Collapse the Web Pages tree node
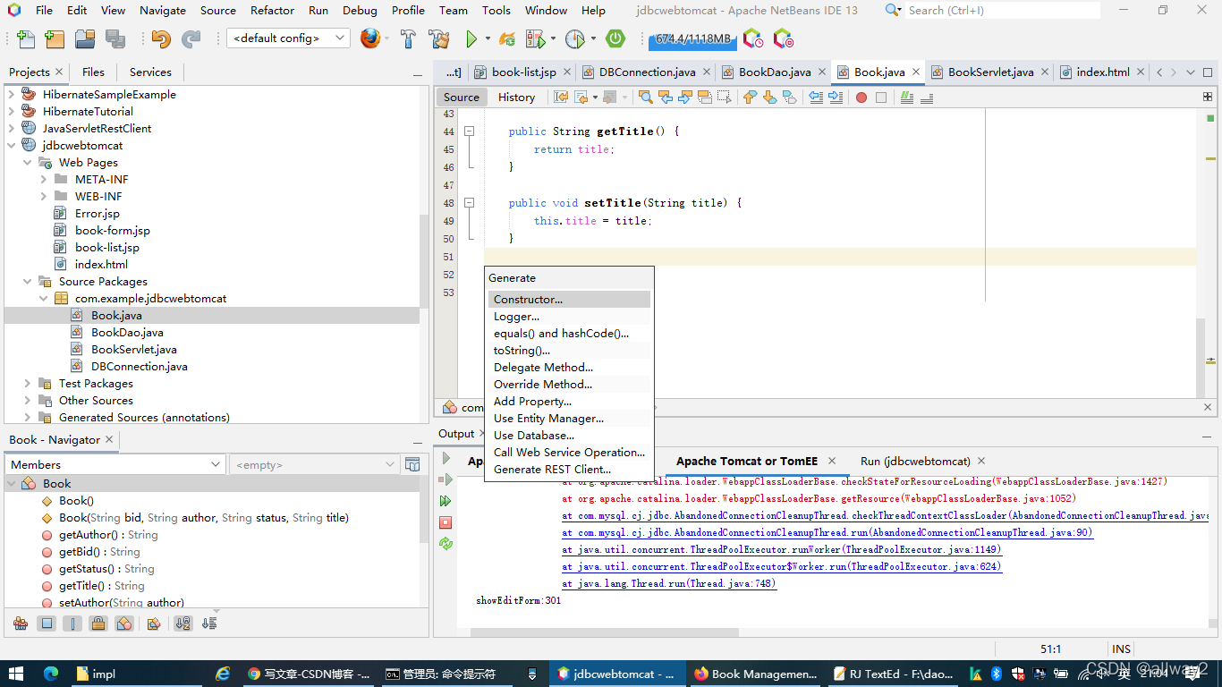 (x=28, y=162)
